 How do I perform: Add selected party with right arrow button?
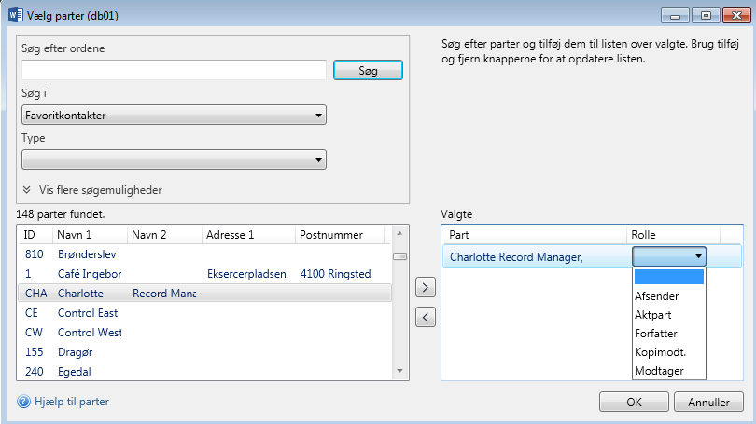pos(425,287)
